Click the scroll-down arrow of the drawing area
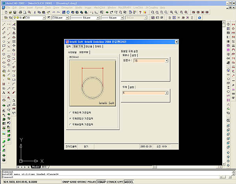The width and height of the screenshot is (236, 184). [224, 164]
